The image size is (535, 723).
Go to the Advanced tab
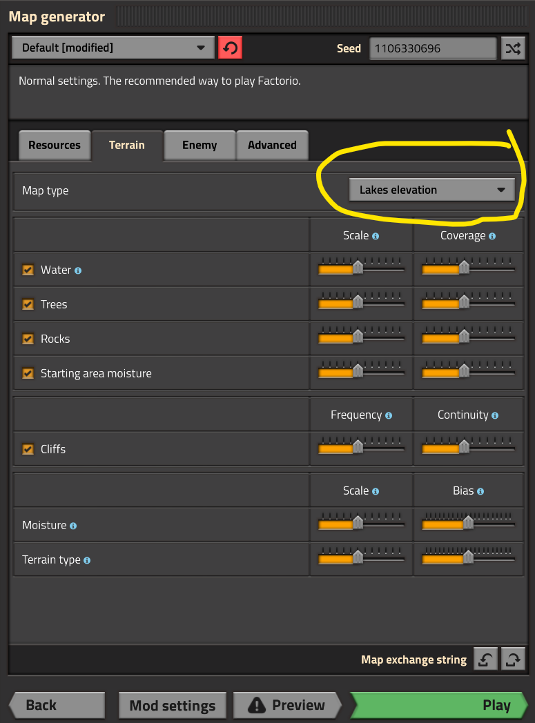point(272,146)
